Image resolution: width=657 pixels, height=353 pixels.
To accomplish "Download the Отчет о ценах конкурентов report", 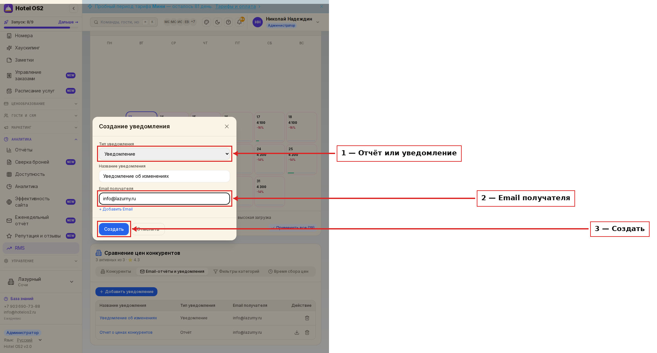I will point(297,332).
